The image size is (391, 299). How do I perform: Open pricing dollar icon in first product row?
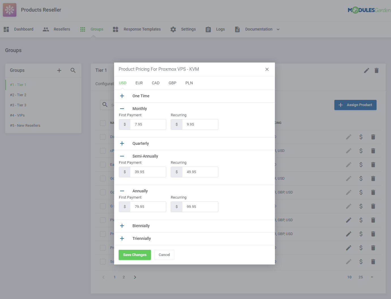361,137
